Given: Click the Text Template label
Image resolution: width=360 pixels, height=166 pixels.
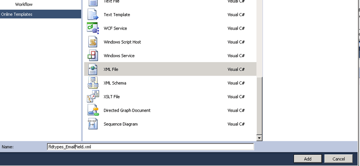Looking at the screenshot, I should [x=117, y=15].
